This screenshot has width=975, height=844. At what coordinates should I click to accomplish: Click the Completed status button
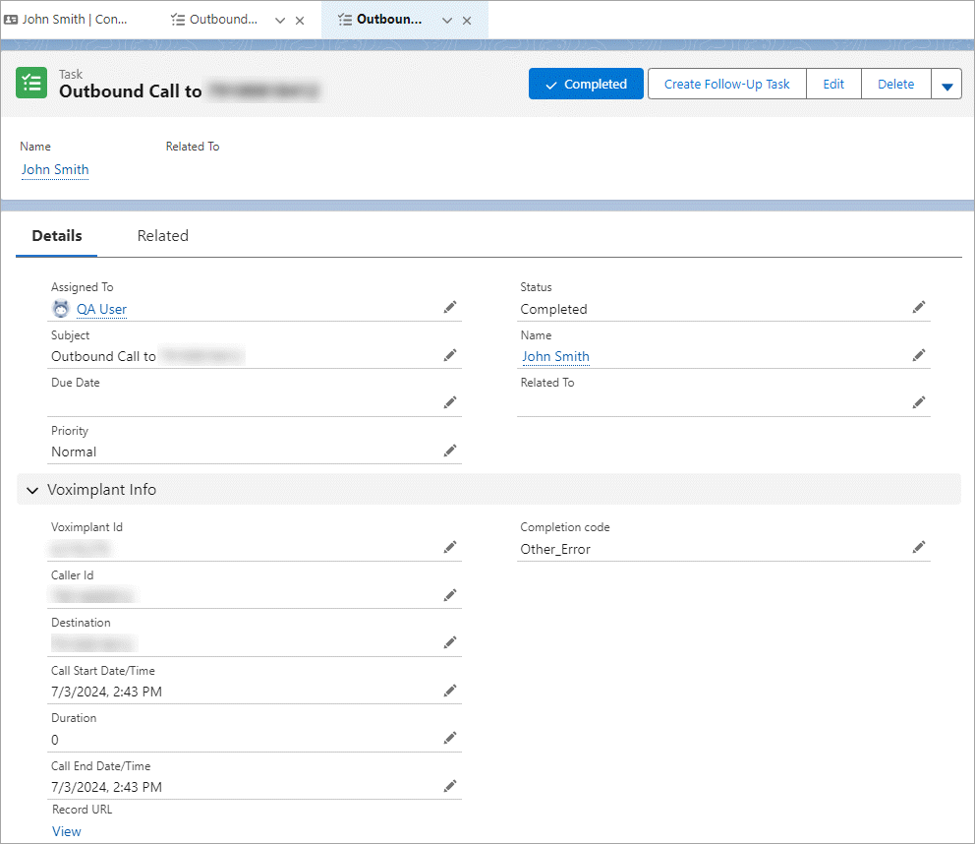pyautogui.click(x=586, y=84)
